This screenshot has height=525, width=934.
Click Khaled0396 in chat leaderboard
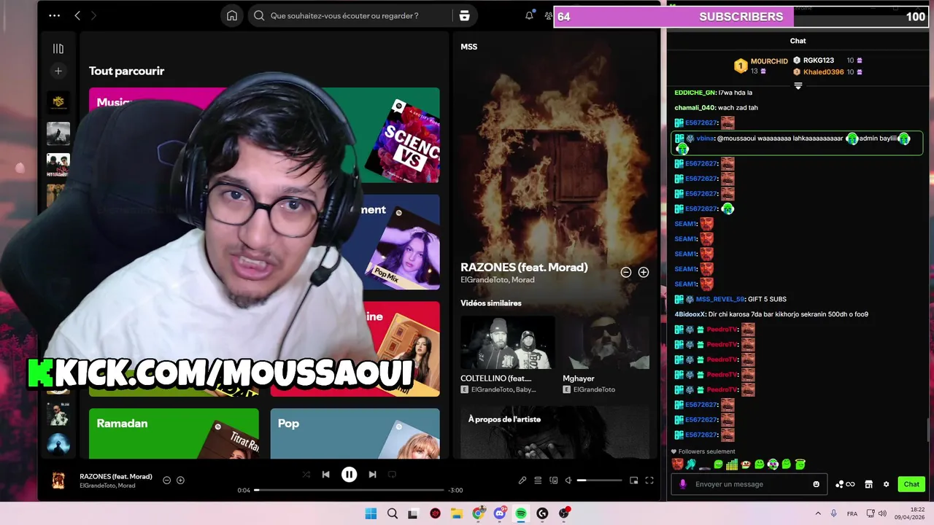824,72
